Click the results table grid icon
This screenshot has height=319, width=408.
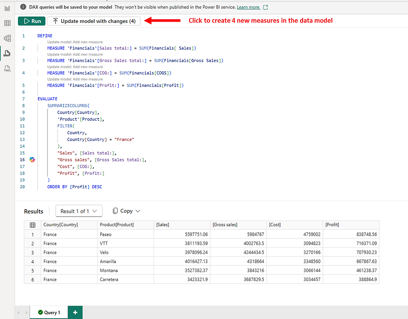(32, 225)
